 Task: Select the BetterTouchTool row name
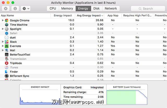20,55
